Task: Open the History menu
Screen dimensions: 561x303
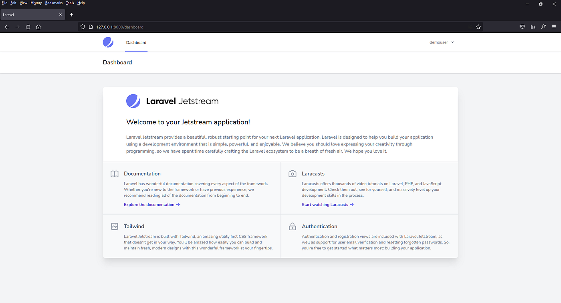Action: click(x=36, y=3)
